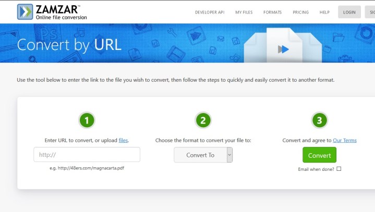The width and height of the screenshot is (375, 212).
Task: Go to My Files in navigation
Action: pyautogui.click(x=245, y=12)
